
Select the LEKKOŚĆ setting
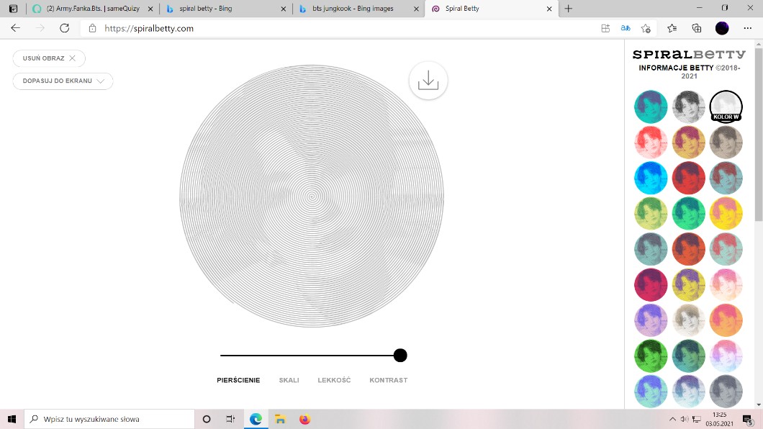click(x=334, y=380)
